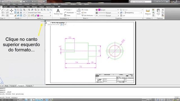Click the Undo arrow in quick access toolbar
The height and width of the screenshot is (101, 180).
[35, 1]
